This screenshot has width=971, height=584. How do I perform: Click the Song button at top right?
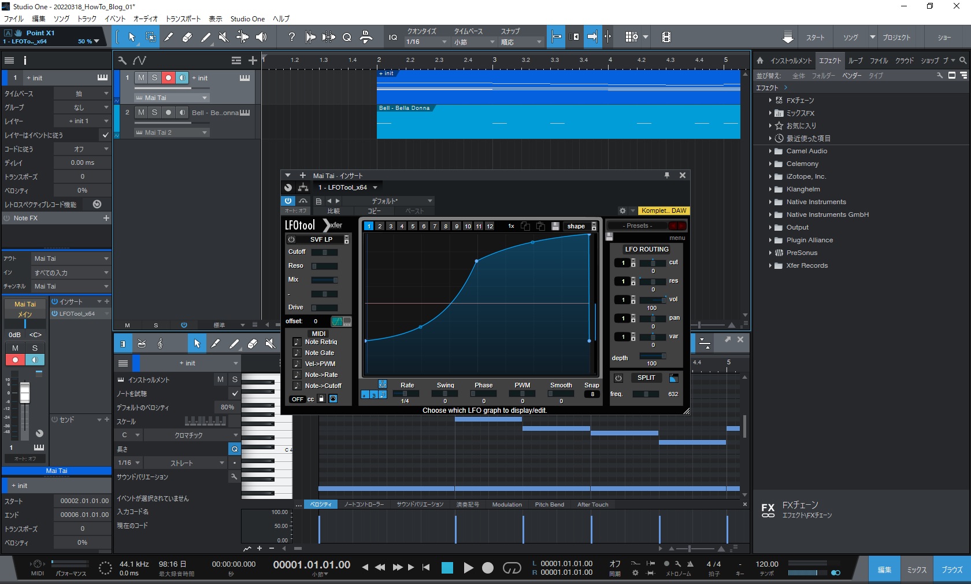click(x=850, y=37)
